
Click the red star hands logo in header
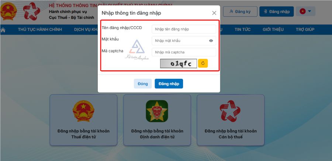32,11
